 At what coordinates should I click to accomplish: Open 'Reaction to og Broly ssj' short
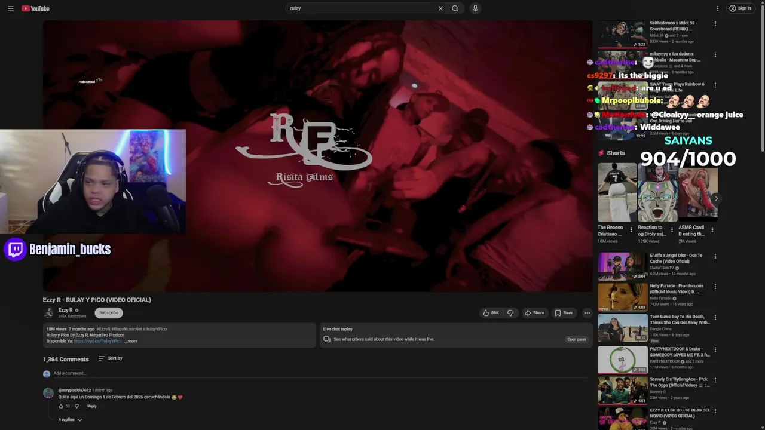(657, 192)
